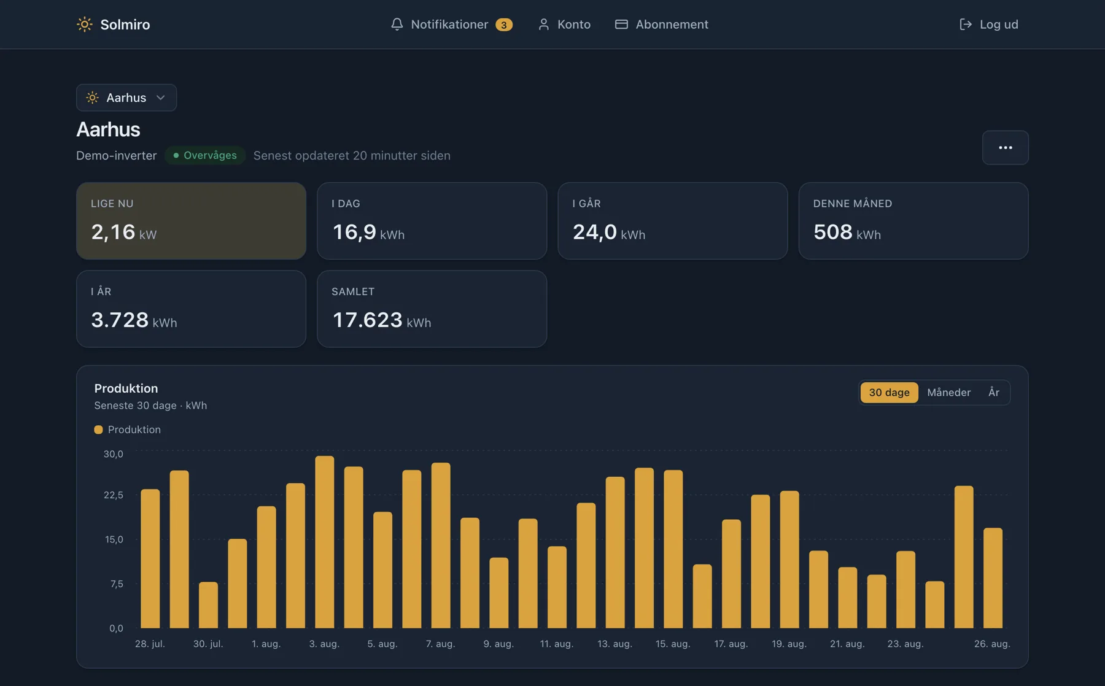Click the sun icon in Aarhus selector

92,98
